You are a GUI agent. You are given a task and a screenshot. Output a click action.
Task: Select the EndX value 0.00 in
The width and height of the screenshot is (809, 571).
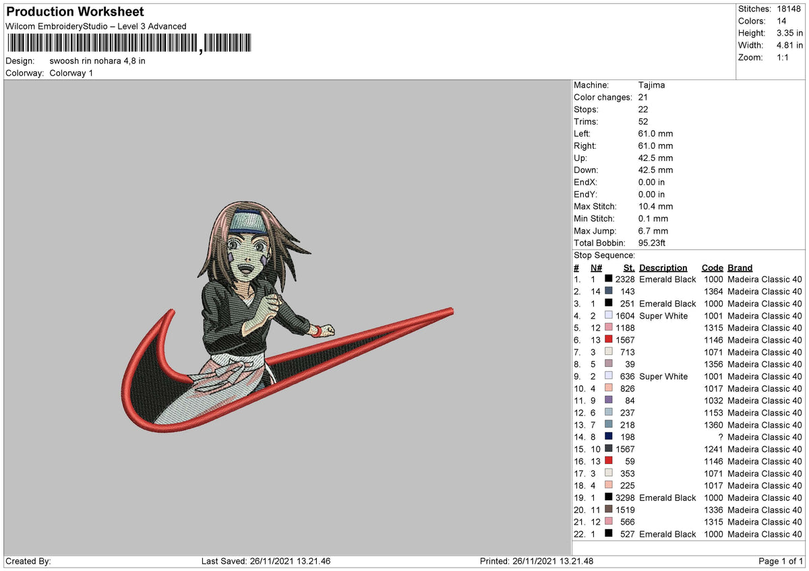[651, 182]
